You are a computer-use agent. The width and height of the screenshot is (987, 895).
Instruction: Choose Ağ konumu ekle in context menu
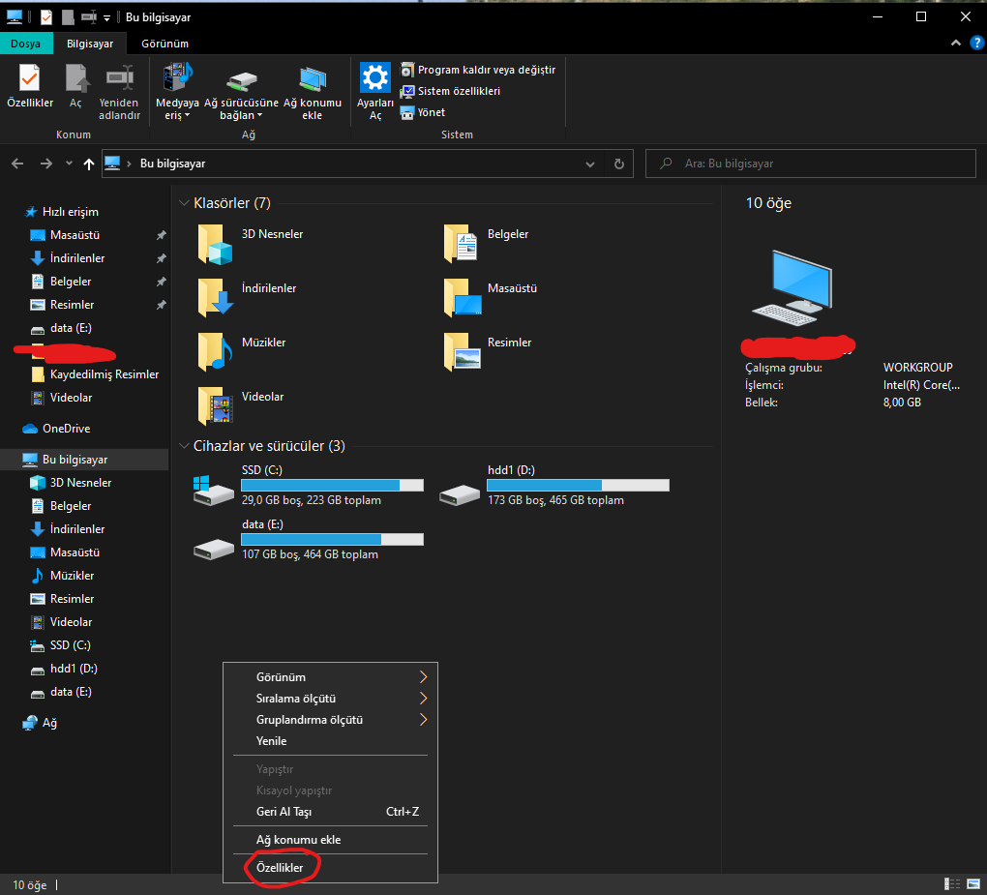(x=331, y=840)
